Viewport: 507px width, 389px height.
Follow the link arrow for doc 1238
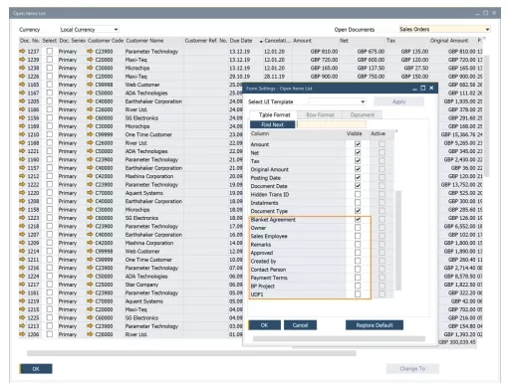(22, 68)
